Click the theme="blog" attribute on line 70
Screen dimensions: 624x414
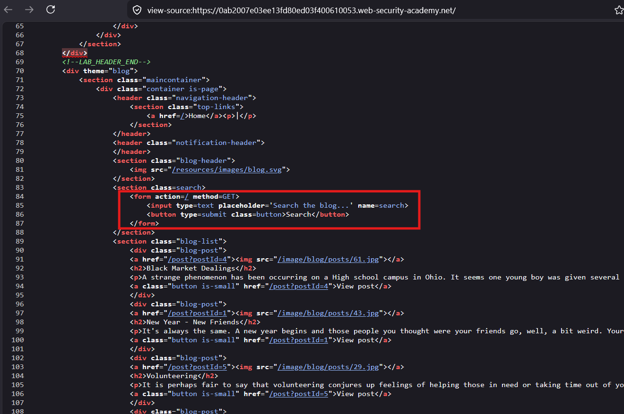[x=109, y=71]
